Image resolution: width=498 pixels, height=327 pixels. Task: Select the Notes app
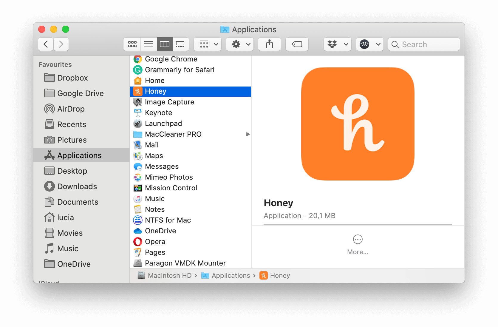coord(191,209)
